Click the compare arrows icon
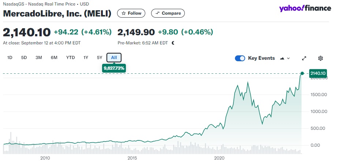The width and height of the screenshot is (337, 165). 158,13
